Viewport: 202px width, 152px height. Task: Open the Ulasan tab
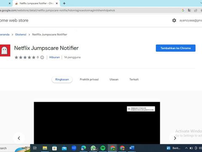coord(114,79)
